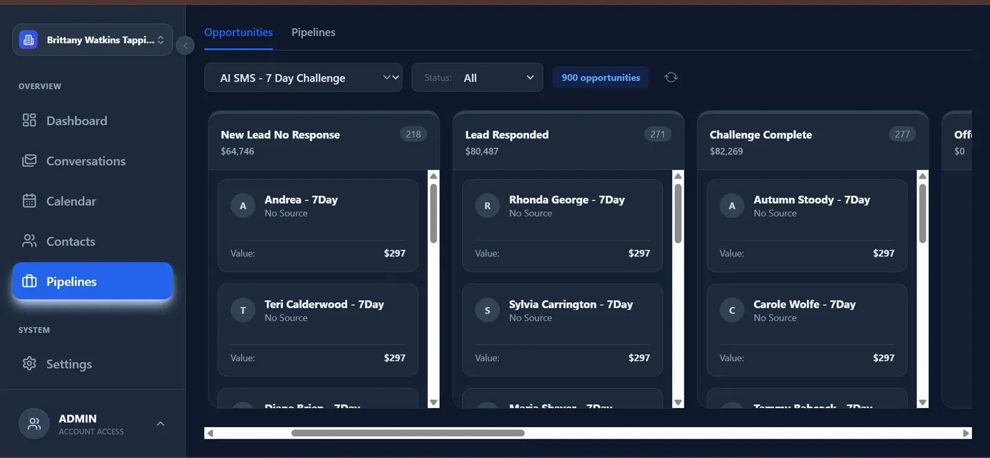Viewport: 990px width, 458px height.
Task: Open Sylvia Carrington - 7Day opportunity
Action: pyautogui.click(x=562, y=330)
